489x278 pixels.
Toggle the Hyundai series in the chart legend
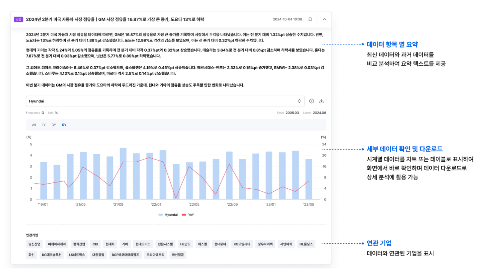pyautogui.click(x=168, y=215)
